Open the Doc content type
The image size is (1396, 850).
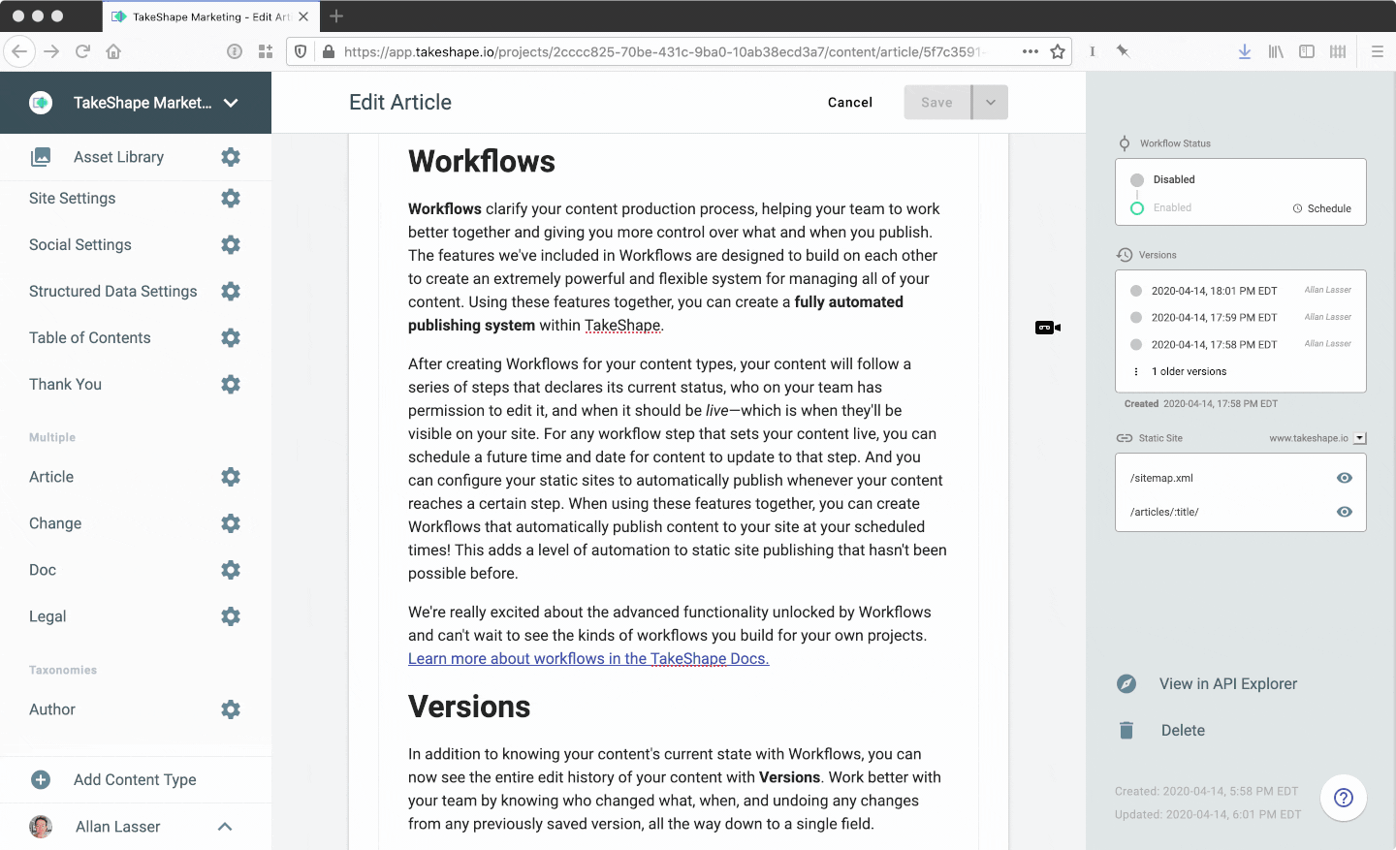(x=43, y=570)
